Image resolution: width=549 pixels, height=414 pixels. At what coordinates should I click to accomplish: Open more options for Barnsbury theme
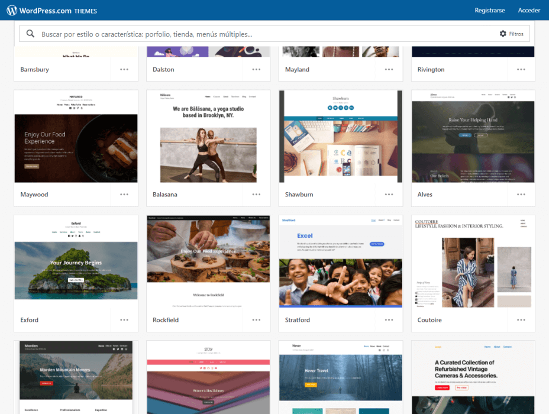pyautogui.click(x=124, y=69)
